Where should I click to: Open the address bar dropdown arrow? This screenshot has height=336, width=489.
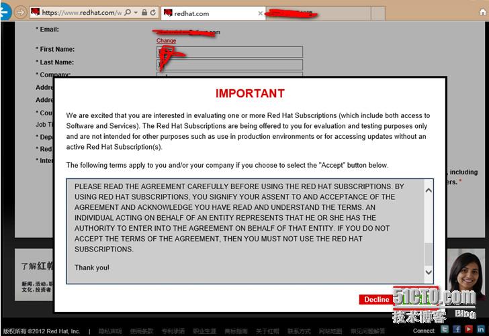coord(136,13)
